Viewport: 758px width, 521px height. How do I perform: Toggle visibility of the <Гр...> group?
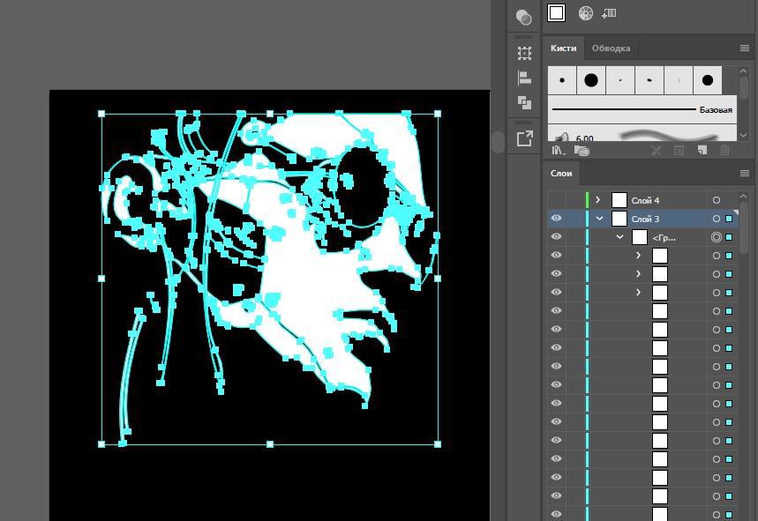click(x=556, y=237)
